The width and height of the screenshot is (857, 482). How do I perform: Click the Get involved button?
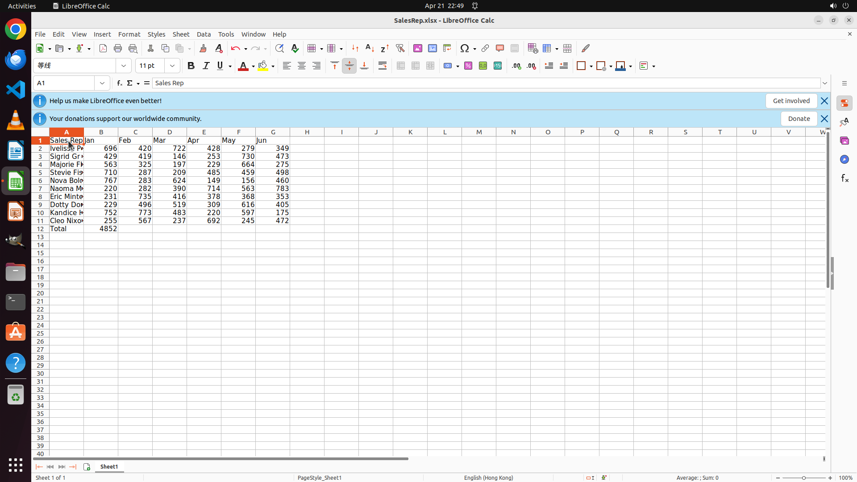coord(791,101)
